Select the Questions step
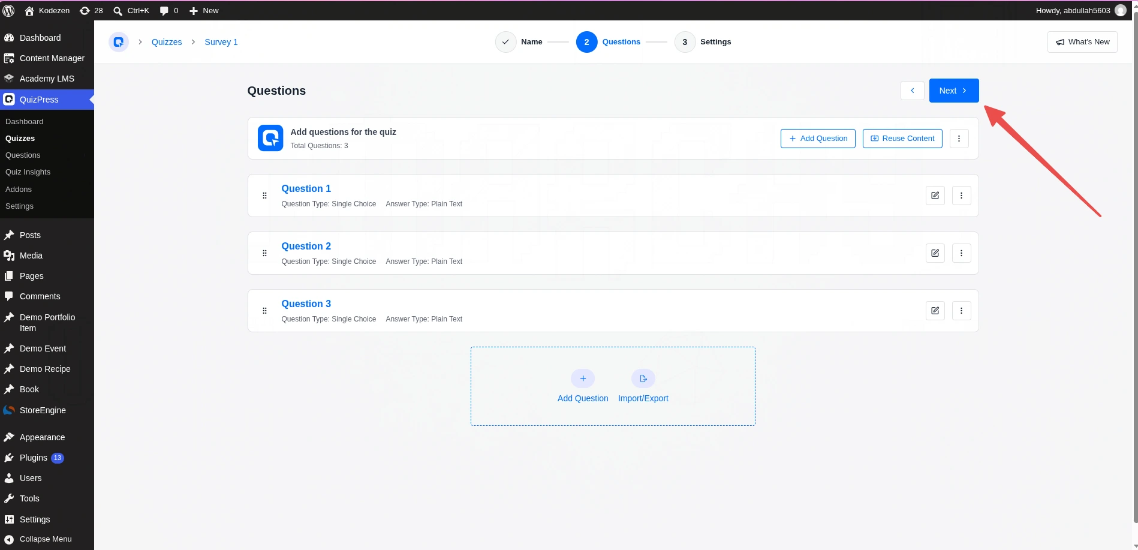Viewport: 1138px width, 550px height. (608, 42)
